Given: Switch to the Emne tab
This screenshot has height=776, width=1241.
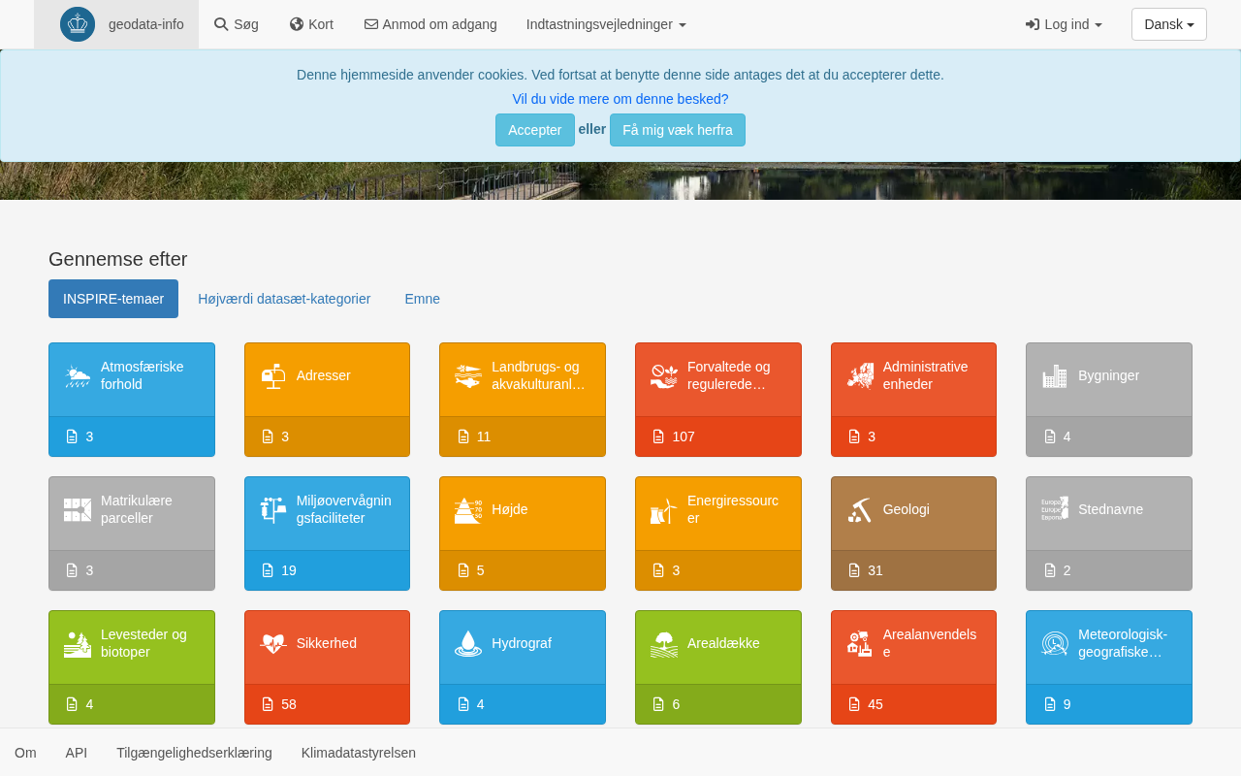Looking at the screenshot, I should coord(422,299).
